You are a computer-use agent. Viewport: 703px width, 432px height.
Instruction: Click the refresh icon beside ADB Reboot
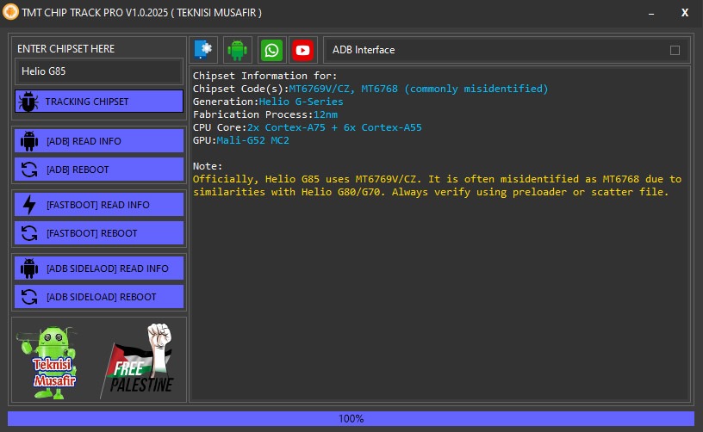[x=29, y=170]
